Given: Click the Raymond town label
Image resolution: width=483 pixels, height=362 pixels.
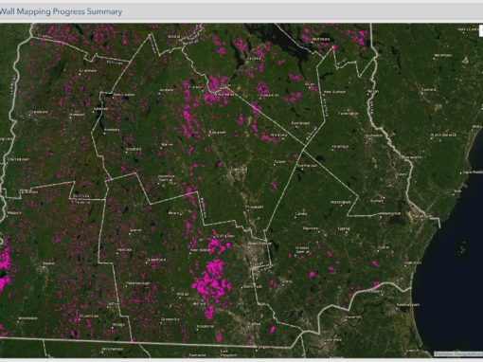Looking at the screenshot, I should click(311, 228).
